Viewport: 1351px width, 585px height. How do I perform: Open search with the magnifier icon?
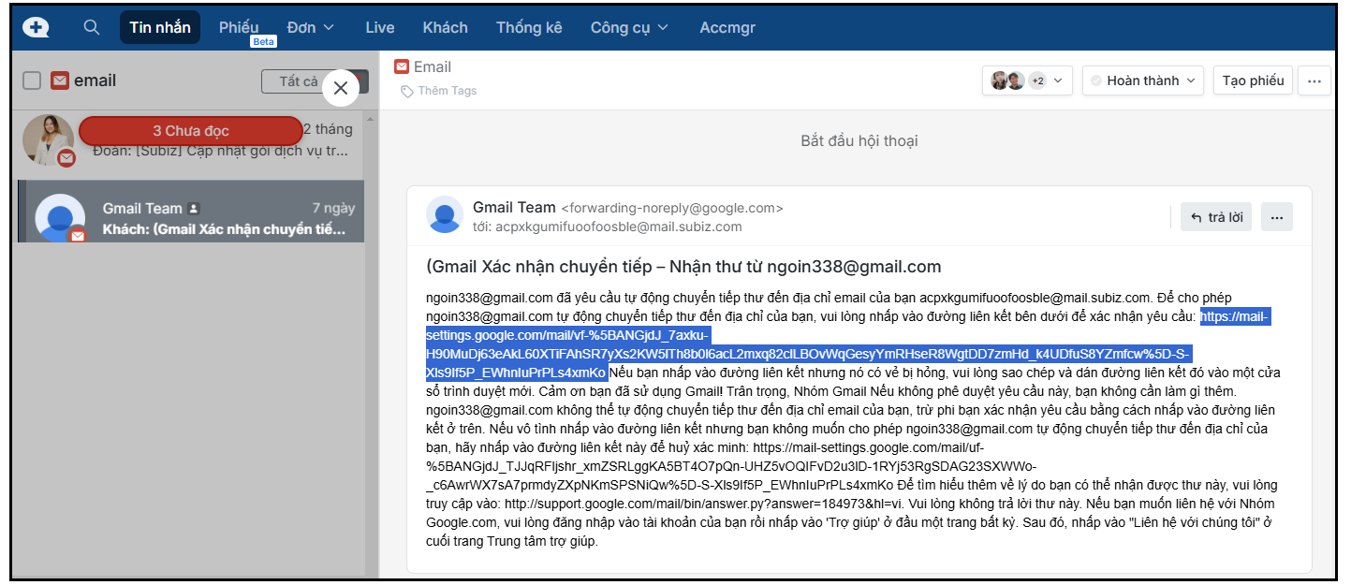[x=91, y=27]
